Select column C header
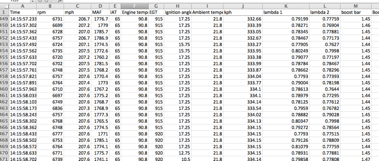This screenshot has width=379, height=161. 77,6
